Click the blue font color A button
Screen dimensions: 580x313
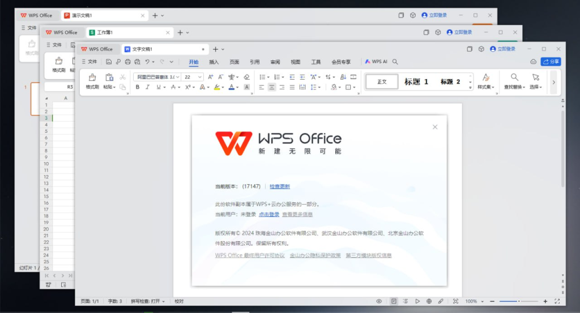pos(232,87)
